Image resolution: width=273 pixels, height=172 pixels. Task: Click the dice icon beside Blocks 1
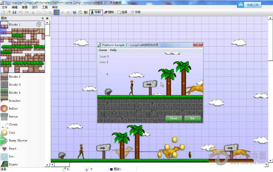pos(39,24)
